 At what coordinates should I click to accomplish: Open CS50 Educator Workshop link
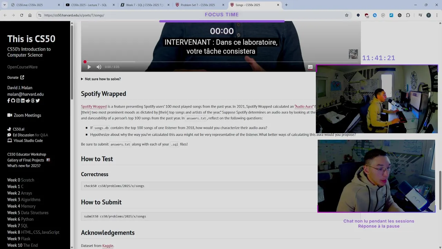coord(27,154)
